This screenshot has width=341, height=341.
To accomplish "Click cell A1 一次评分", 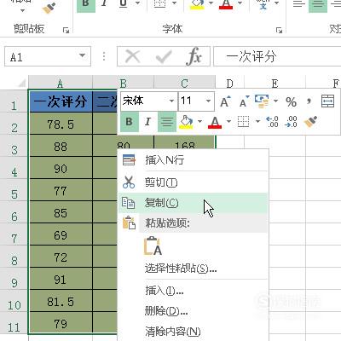I will click(x=61, y=101).
